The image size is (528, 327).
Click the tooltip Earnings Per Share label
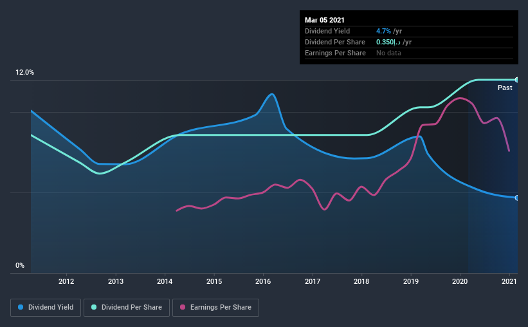pos(335,53)
